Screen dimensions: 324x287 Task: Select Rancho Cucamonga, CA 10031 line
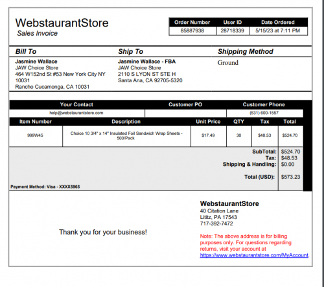pyautogui.click(x=52, y=87)
